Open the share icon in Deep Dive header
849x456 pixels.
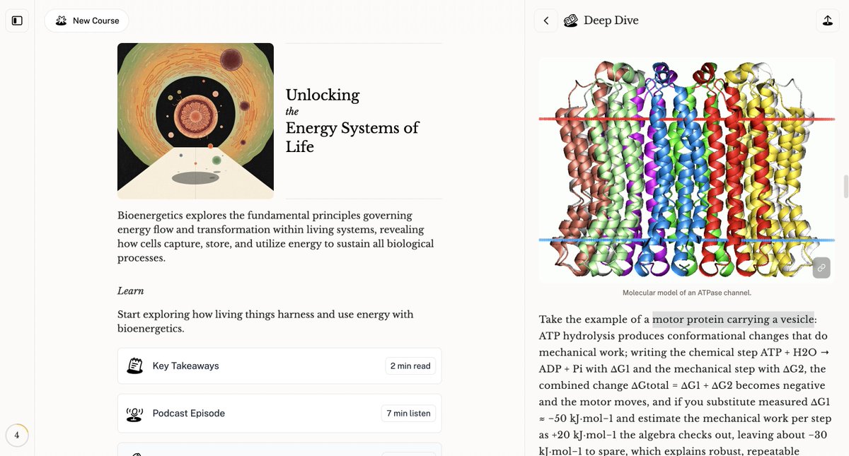click(827, 21)
